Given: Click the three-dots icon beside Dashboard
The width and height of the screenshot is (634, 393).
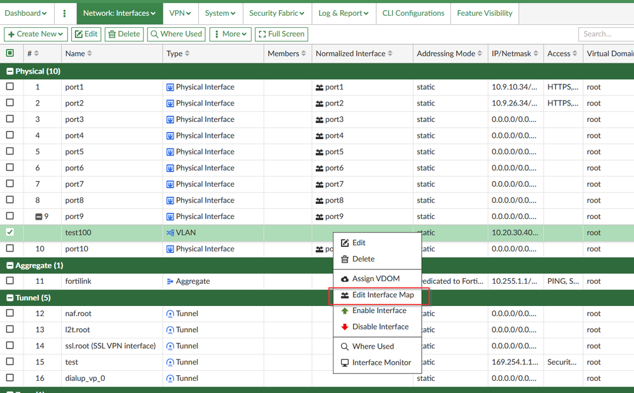Looking at the screenshot, I should 64,13.
